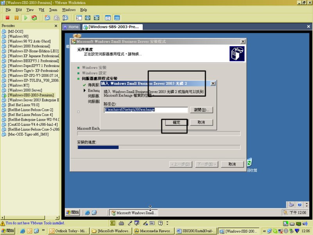Close the Small Business Server setup window

pos(243,42)
